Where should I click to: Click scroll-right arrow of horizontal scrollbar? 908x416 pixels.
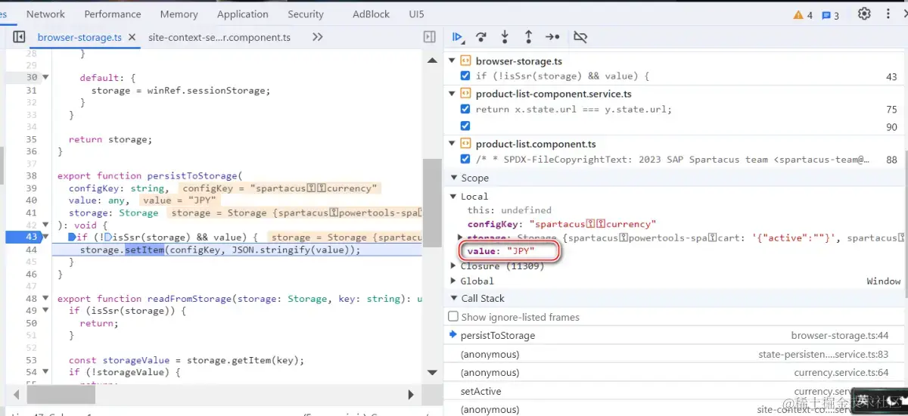point(412,393)
